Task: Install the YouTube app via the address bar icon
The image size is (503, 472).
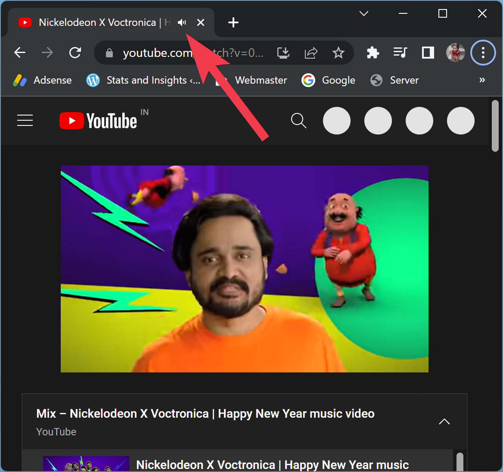Action: click(x=283, y=53)
